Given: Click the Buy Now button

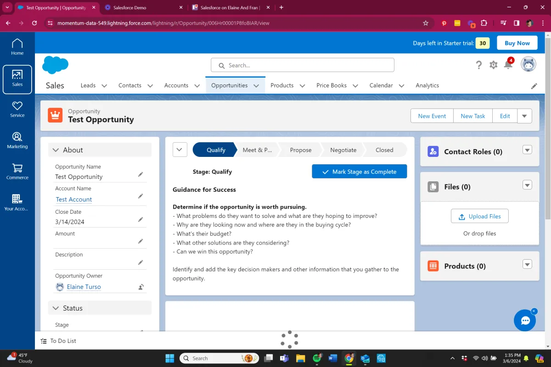Looking at the screenshot, I should click(x=517, y=43).
